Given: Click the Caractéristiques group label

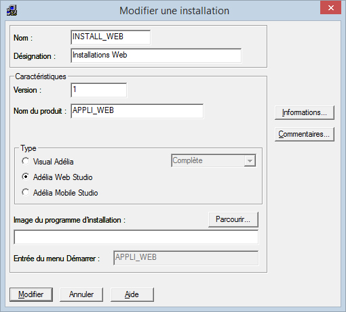Looking at the screenshot, I should click(x=41, y=76).
